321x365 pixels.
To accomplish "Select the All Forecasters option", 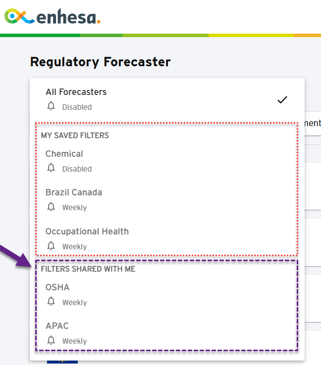I will click(167, 99).
